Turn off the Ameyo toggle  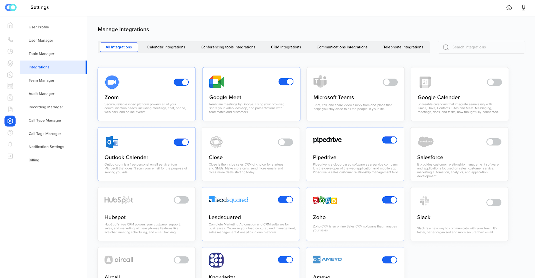[x=390, y=260]
